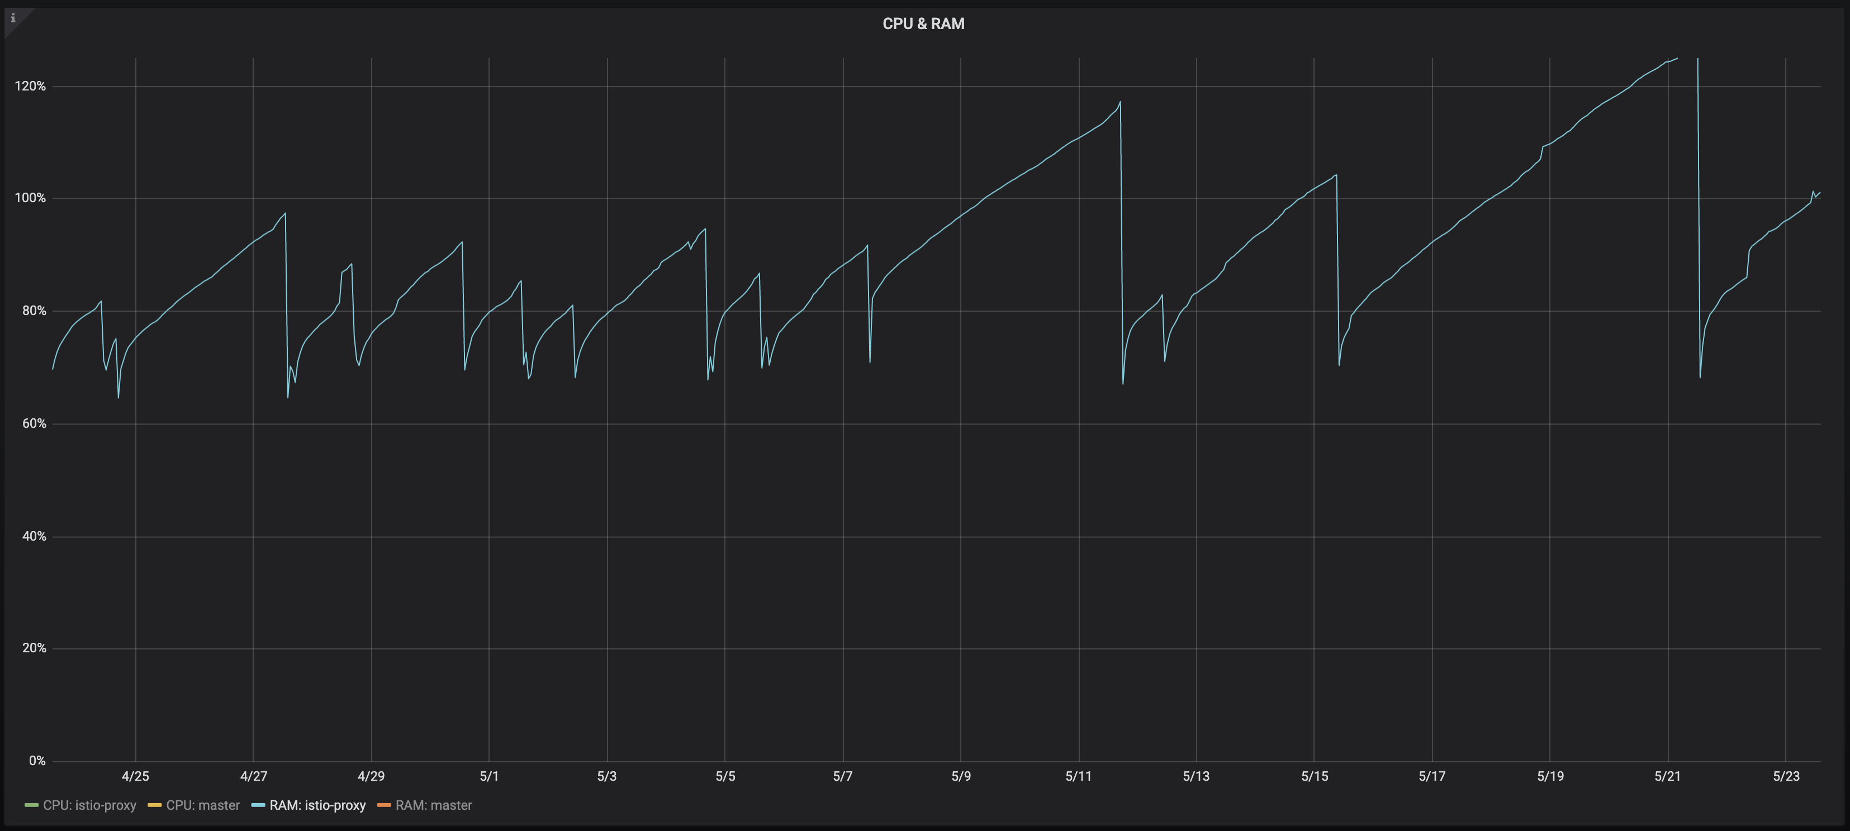Click the 40% y-axis label

tap(34, 536)
